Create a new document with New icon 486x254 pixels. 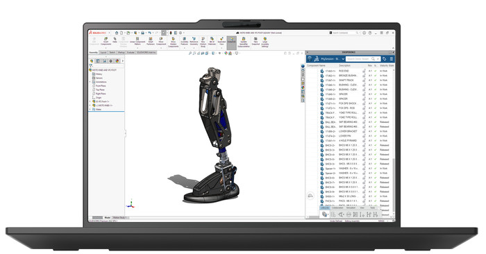pyautogui.click(x=121, y=33)
